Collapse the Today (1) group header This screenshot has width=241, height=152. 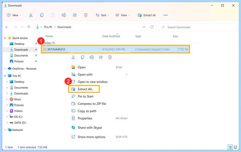(49, 43)
